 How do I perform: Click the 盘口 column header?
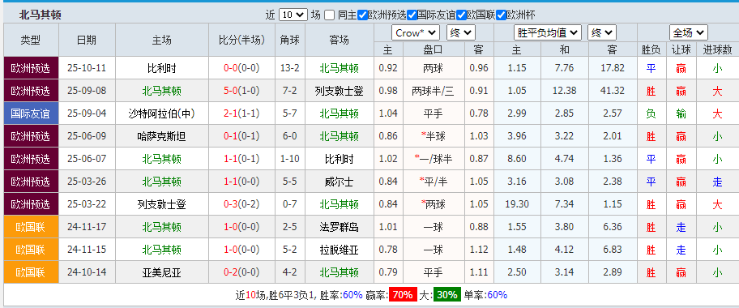(434, 49)
